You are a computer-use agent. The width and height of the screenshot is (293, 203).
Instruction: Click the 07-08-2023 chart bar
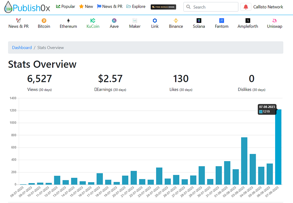(278, 147)
